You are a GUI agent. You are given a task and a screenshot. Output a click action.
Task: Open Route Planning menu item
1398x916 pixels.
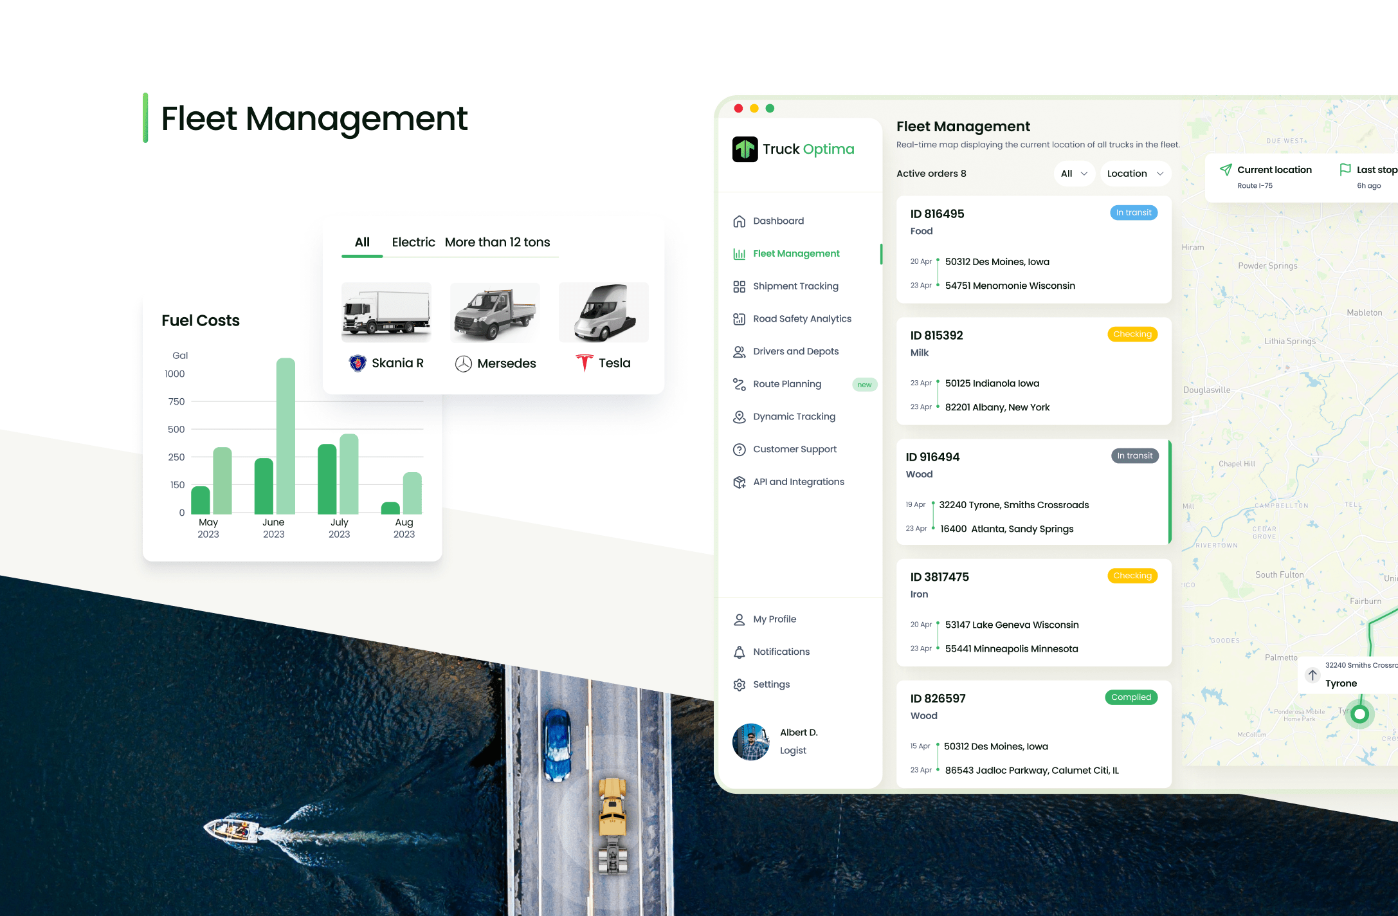(x=786, y=384)
